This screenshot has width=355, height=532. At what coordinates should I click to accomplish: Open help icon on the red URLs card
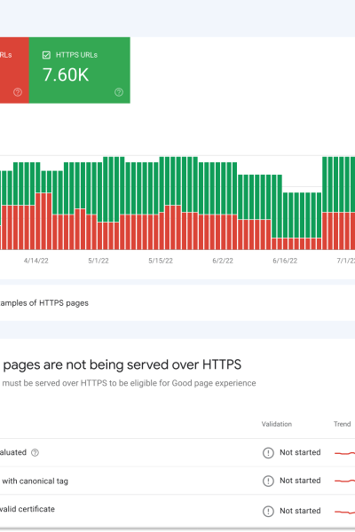tap(18, 92)
